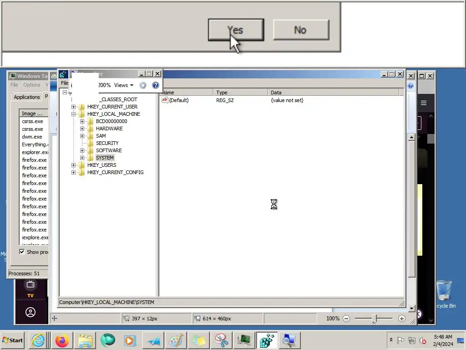466x350 pixels.
Task: Click the Paint zoom slider handle
Action: tap(375, 319)
